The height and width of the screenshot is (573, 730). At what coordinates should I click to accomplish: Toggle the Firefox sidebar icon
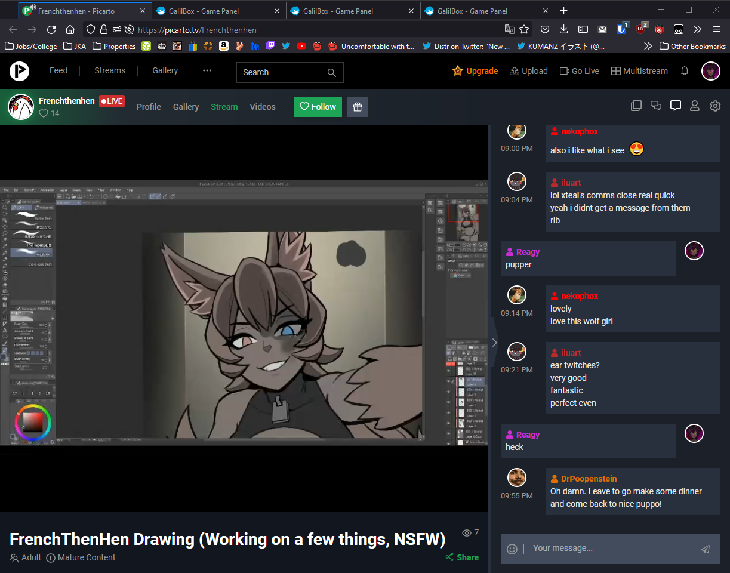pos(583,29)
